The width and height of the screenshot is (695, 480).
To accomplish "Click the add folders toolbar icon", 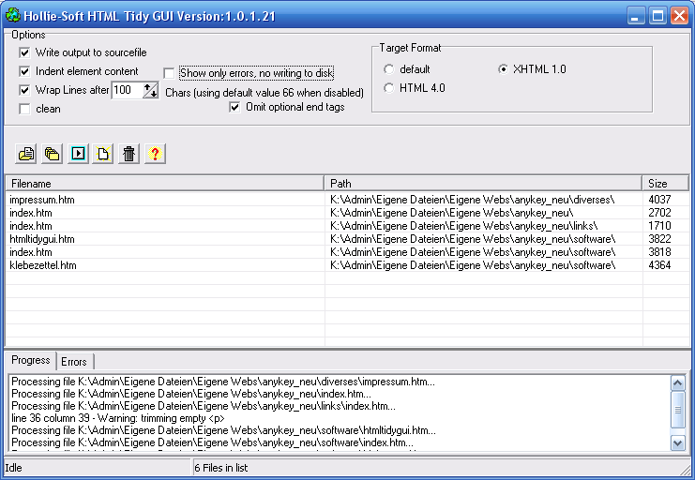I will coord(52,155).
